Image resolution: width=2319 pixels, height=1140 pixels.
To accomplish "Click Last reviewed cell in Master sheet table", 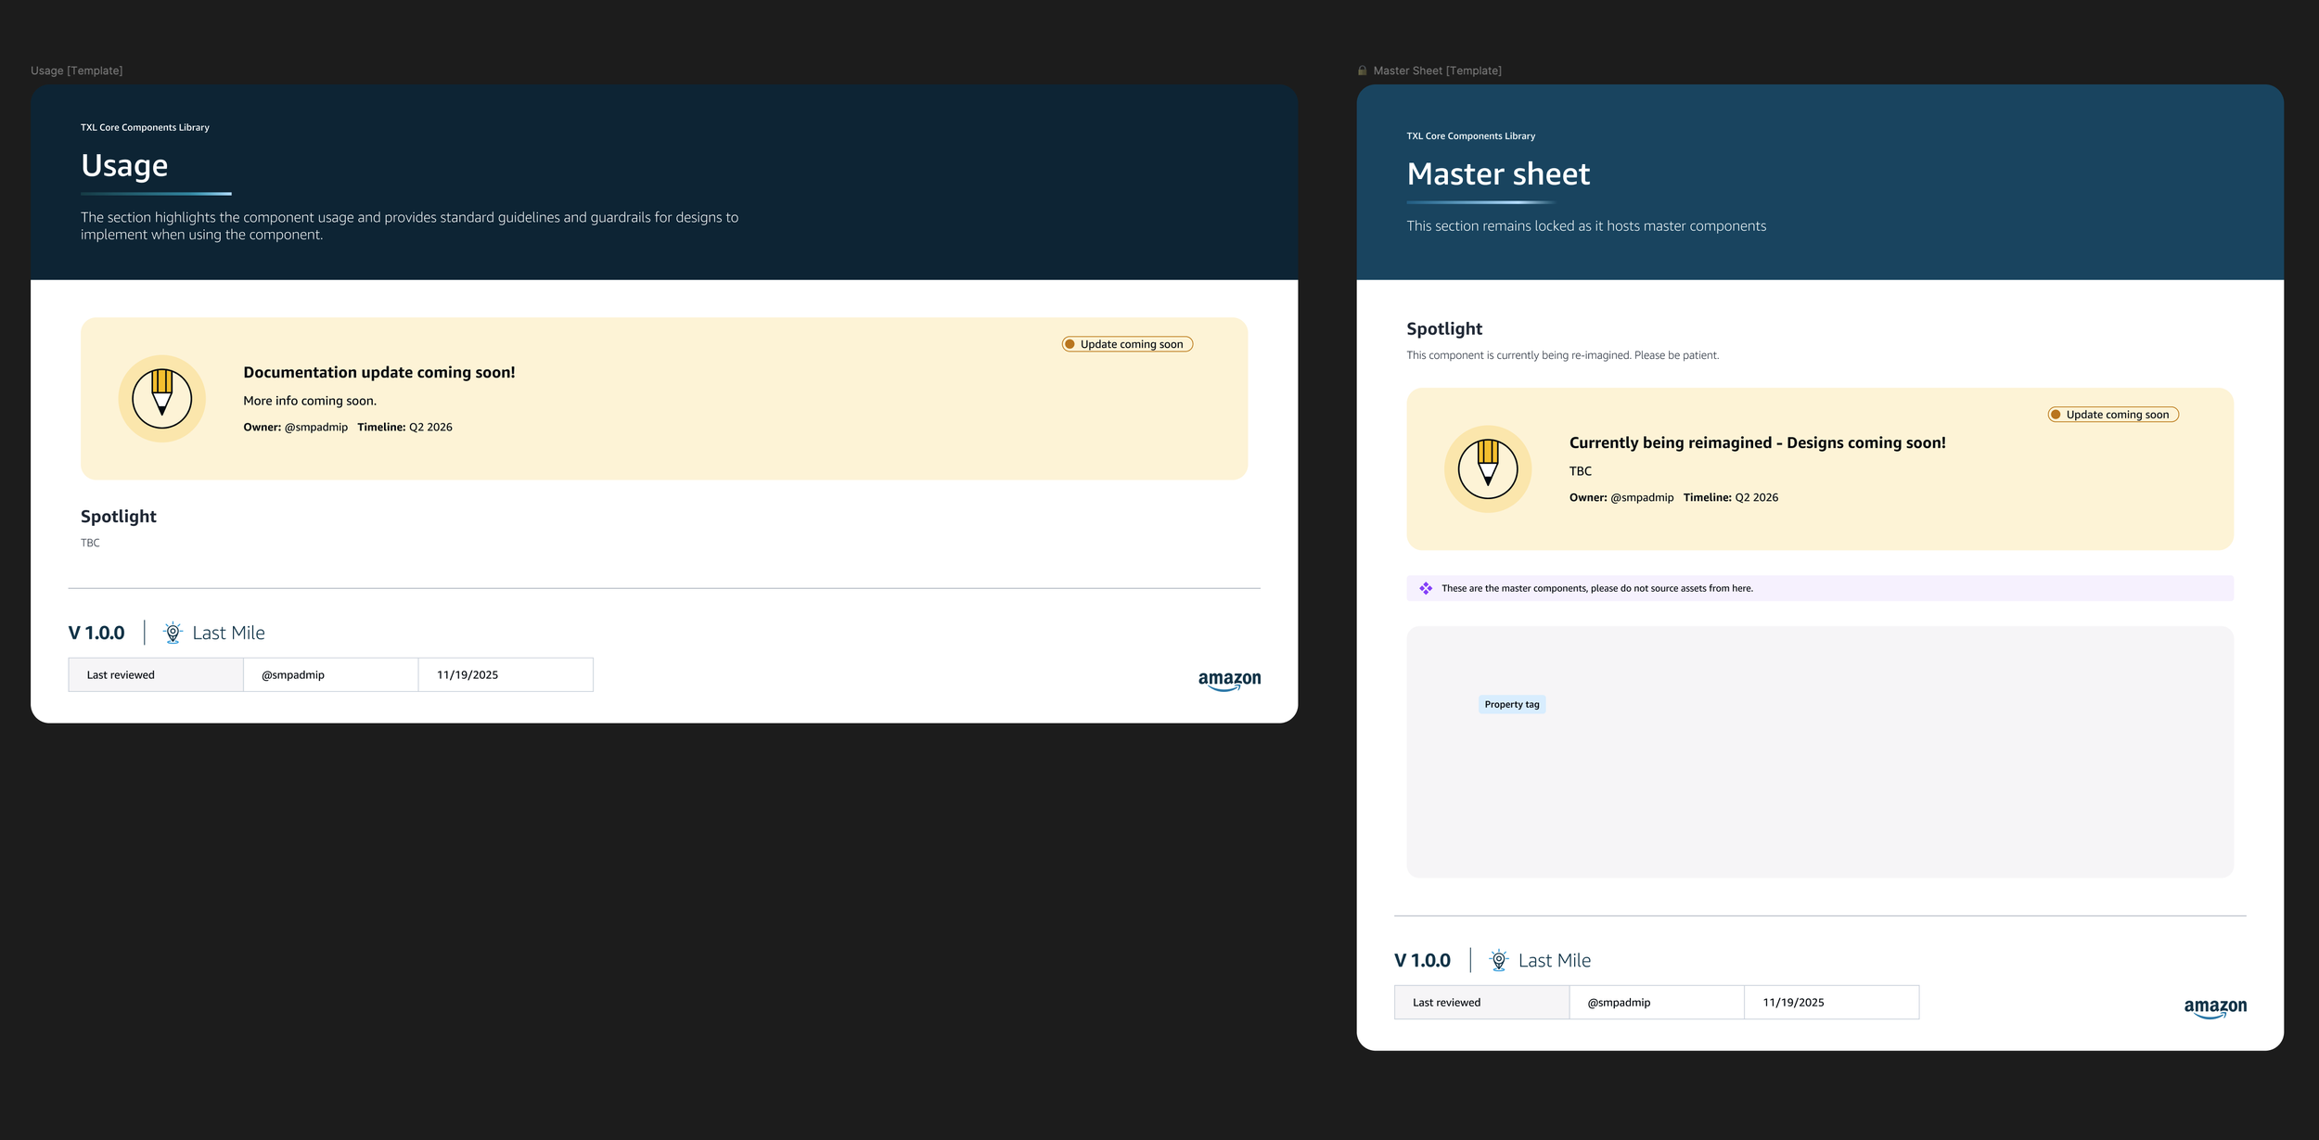I will pyautogui.click(x=1481, y=1002).
